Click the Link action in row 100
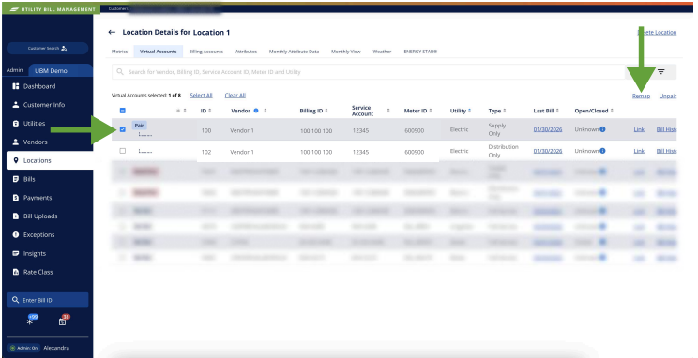698x358 pixels. (x=639, y=129)
